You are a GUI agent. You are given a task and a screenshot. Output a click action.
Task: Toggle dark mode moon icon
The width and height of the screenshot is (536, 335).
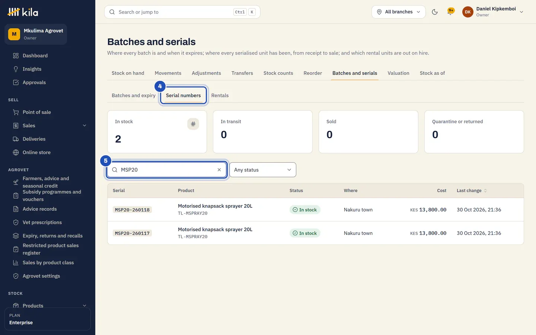(x=434, y=12)
